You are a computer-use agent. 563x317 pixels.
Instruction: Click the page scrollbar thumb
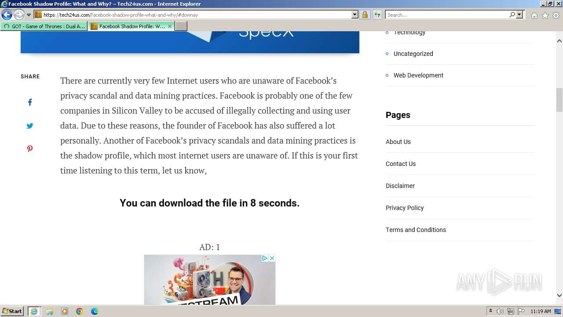pyautogui.click(x=559, y=100)
